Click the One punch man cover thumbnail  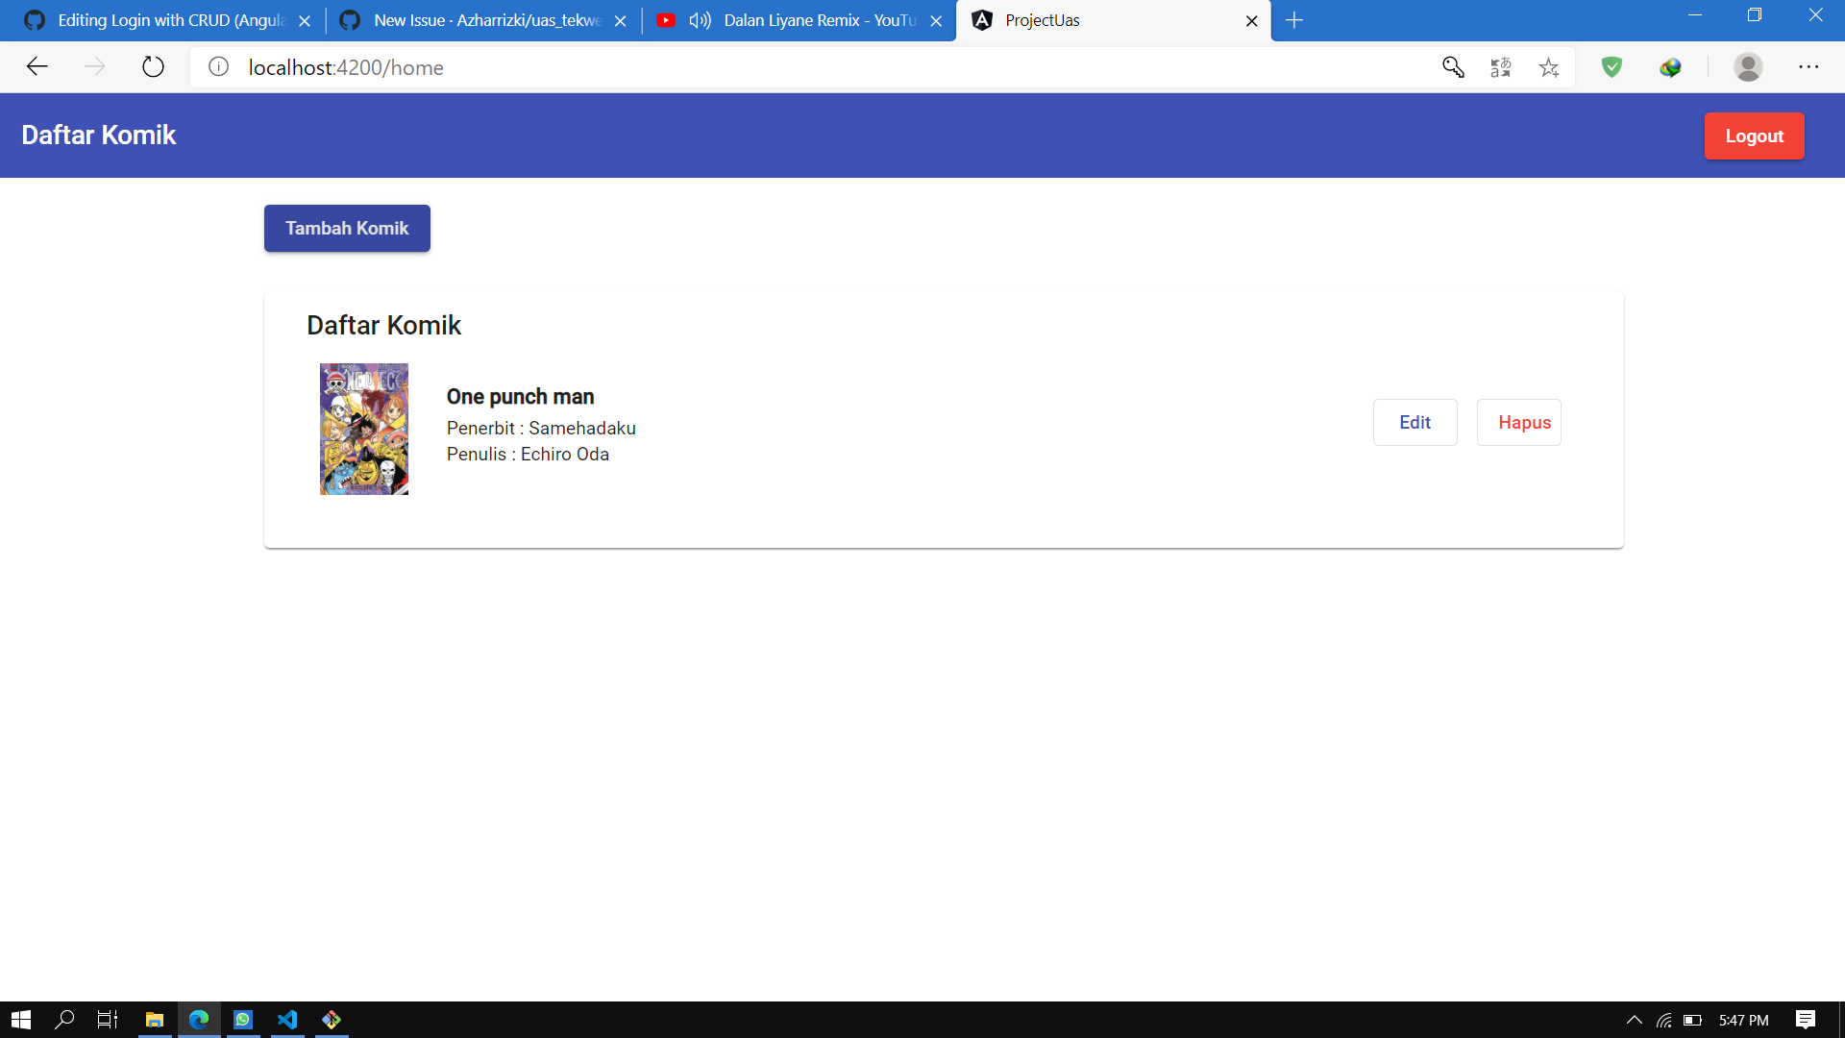click(364, 429)
